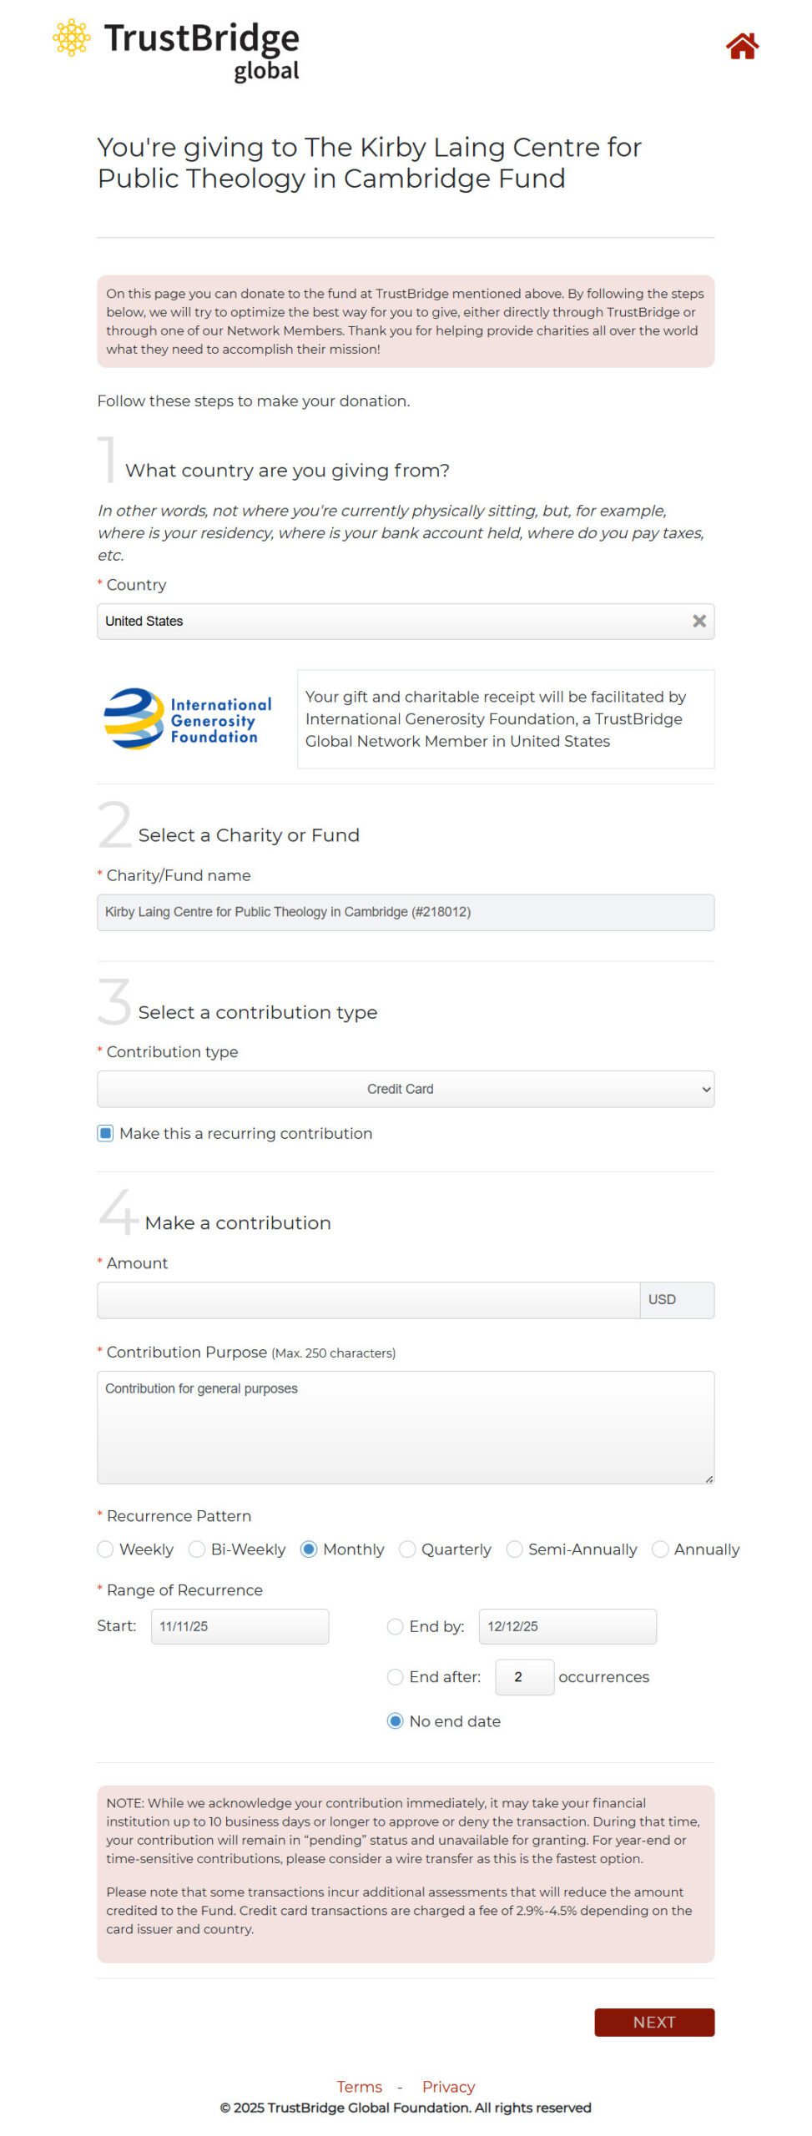
Task: Choose the Annually recurrence option
Action: coord(659,1549)
